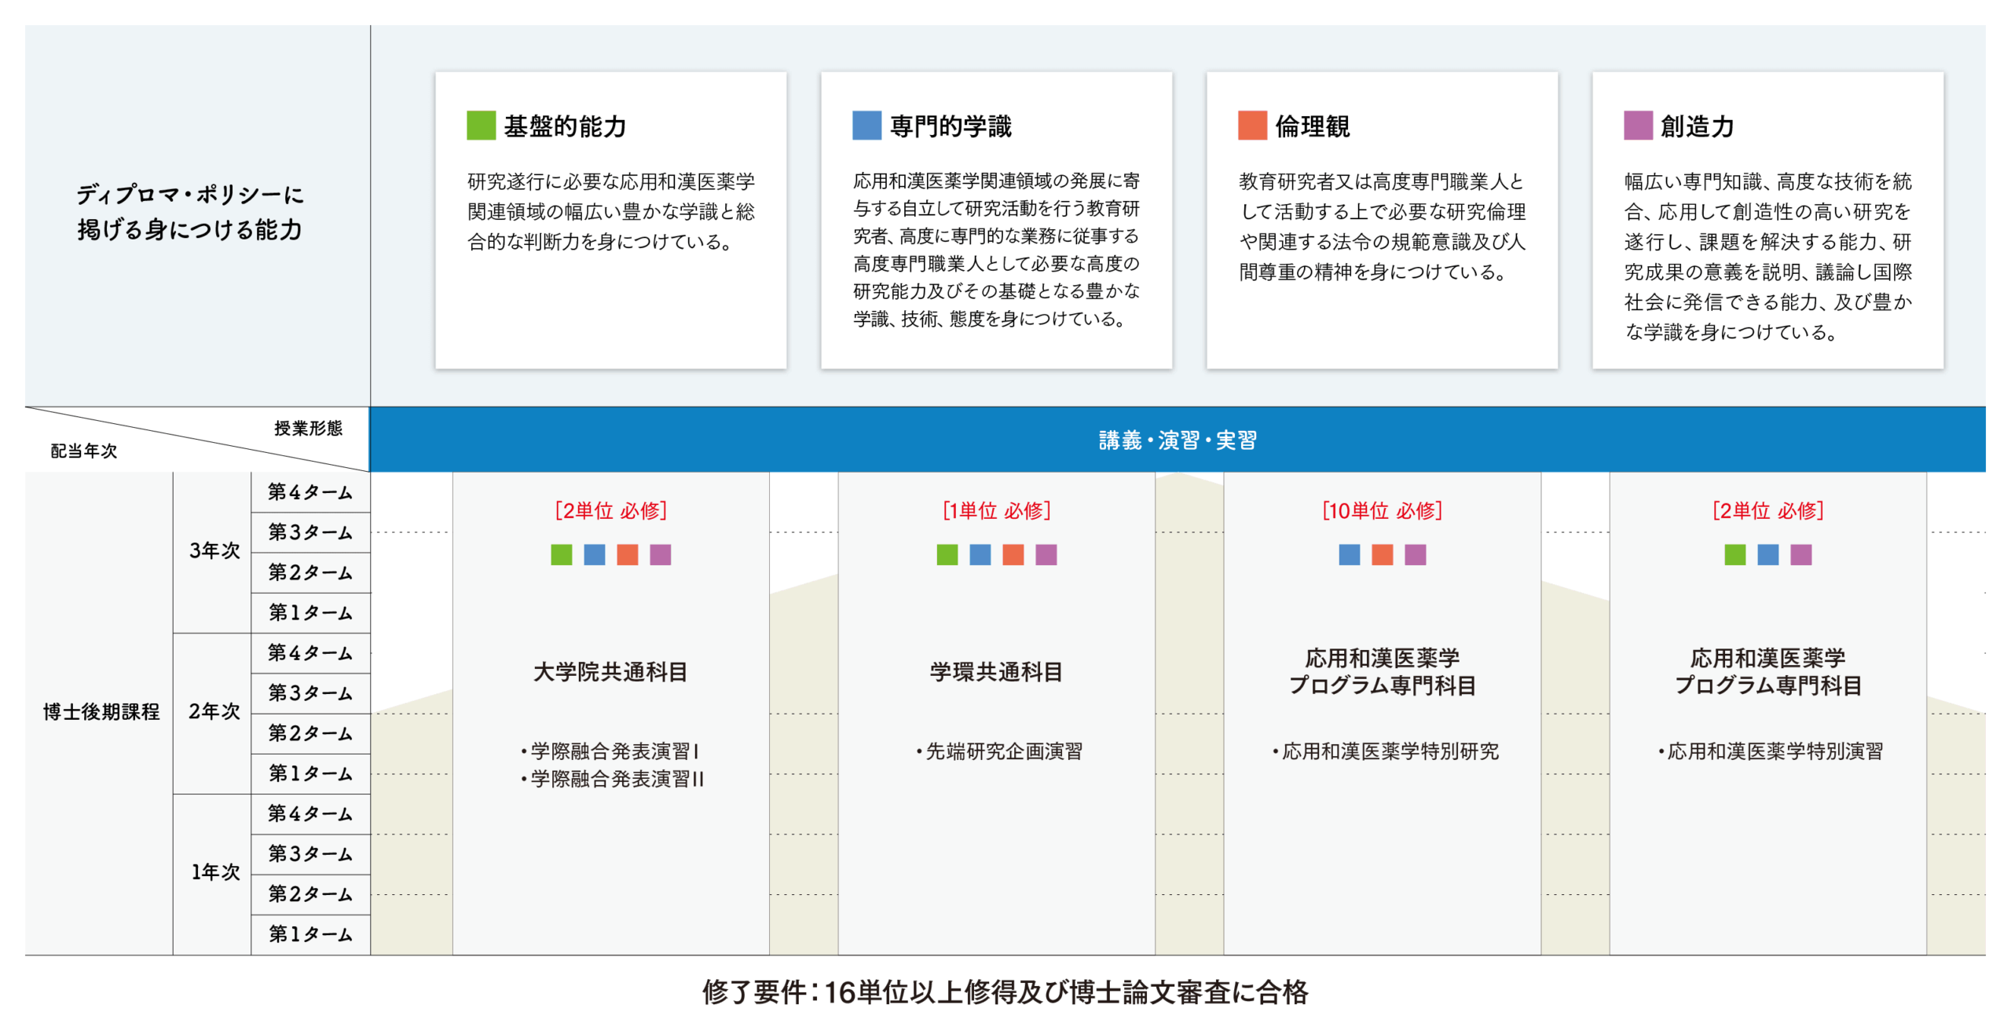Open the 応用和漢医薬学特別研究 course entry
The height and width of the screenshot is (1030, 2011).
[1386, 751]
